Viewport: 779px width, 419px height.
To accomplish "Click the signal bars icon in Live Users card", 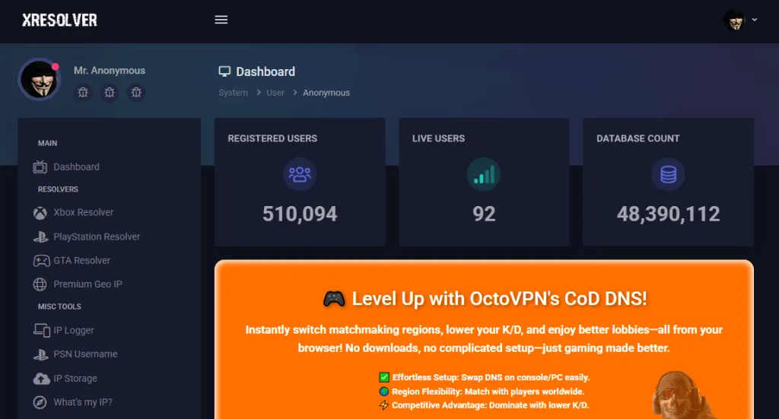I will (484, 174).
